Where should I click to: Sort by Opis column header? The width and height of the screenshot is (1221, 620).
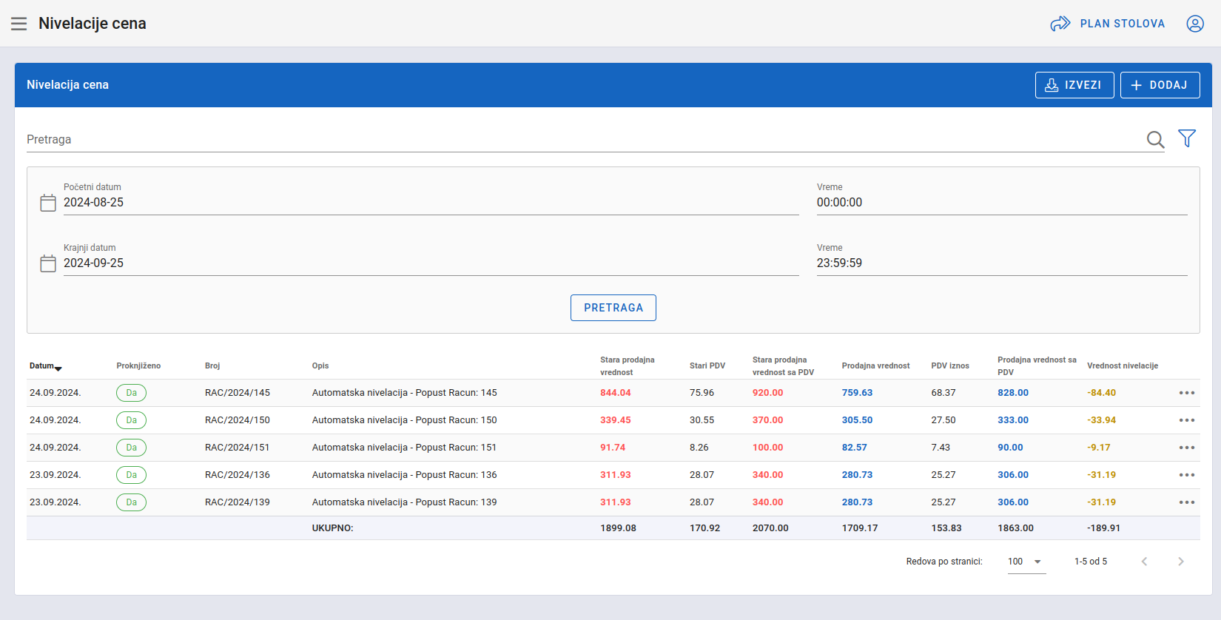[x=320, y=366]
